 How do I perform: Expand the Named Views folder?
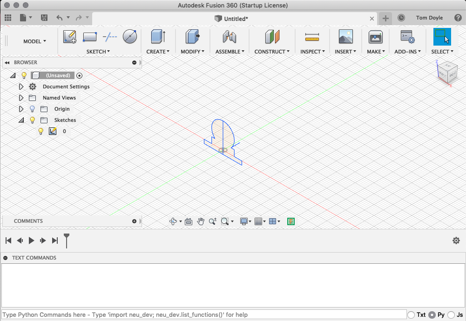click(x=21, y=98)
